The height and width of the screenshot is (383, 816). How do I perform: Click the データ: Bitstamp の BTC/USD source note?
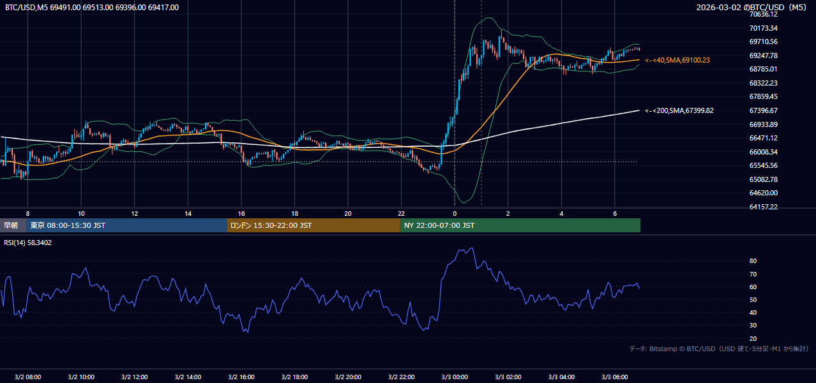(x=719, y=349)
